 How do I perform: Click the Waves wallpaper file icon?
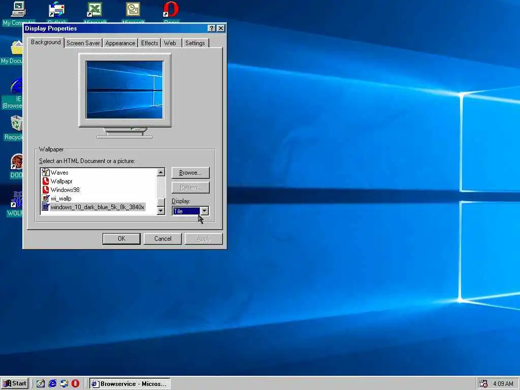[45, 173]
